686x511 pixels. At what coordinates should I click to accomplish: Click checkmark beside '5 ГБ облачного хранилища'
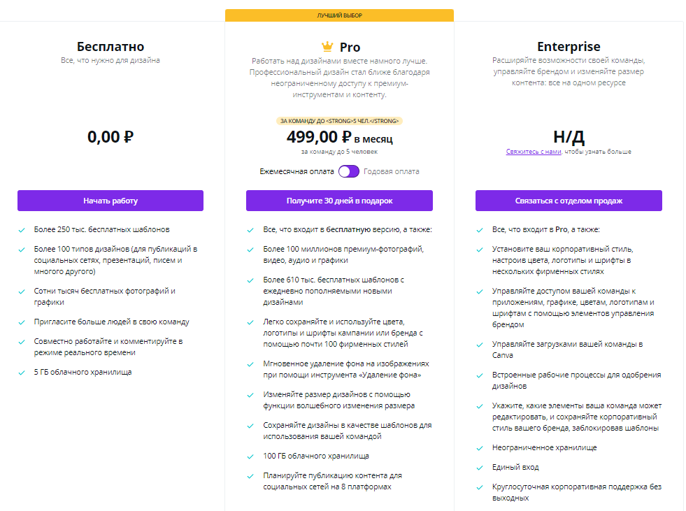pos(22,373)
